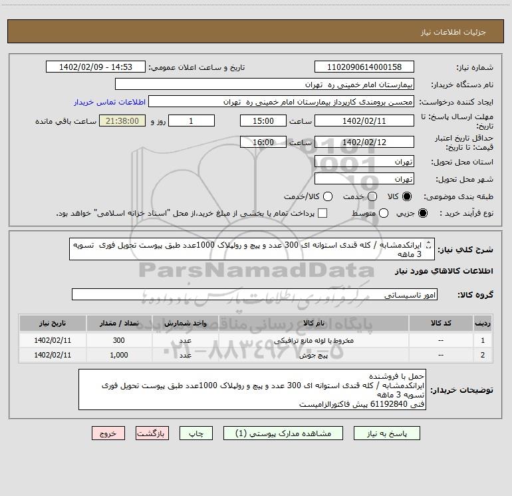Click the کد کالا column header

(441, 323)
